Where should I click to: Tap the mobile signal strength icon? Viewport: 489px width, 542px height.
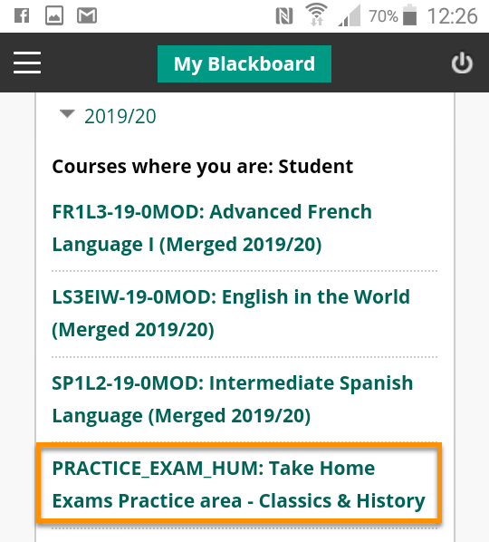[350, 15]
